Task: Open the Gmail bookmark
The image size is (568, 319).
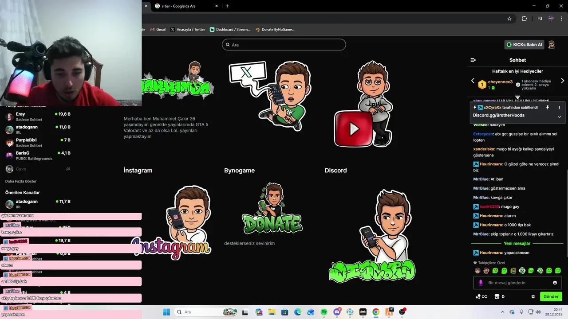Action: click(157, 30)
